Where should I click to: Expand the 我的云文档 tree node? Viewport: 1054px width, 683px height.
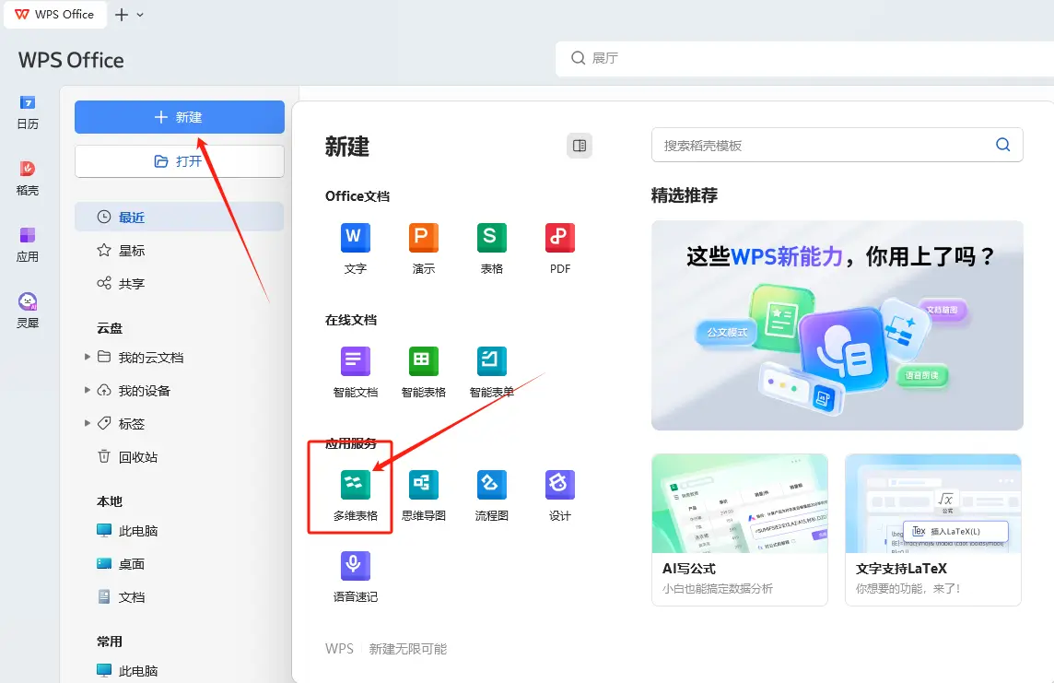click(x=88, y=357)
